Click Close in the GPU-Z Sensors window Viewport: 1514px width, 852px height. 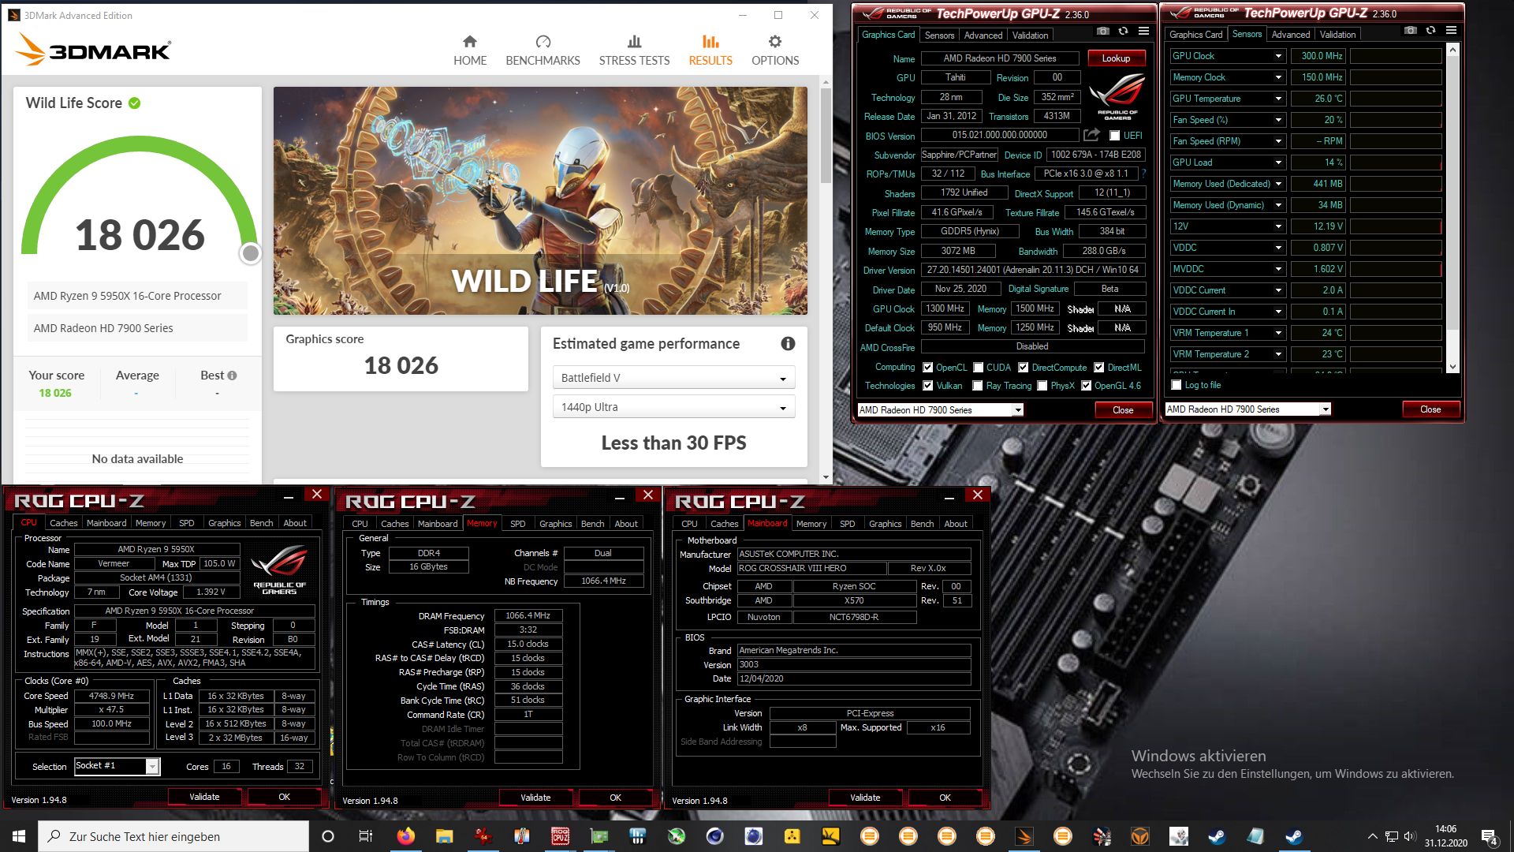(1430, 409)
